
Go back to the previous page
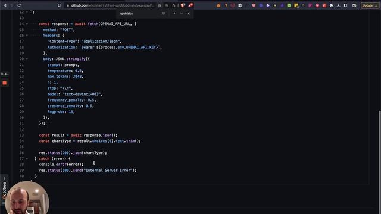click(5, 5)
